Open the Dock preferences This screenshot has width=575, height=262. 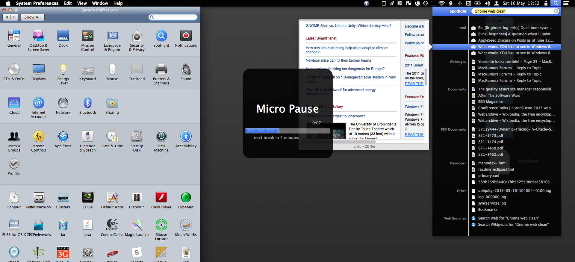(63, 39)
